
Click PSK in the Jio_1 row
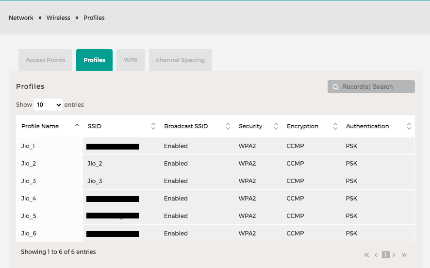click(351, 146)
